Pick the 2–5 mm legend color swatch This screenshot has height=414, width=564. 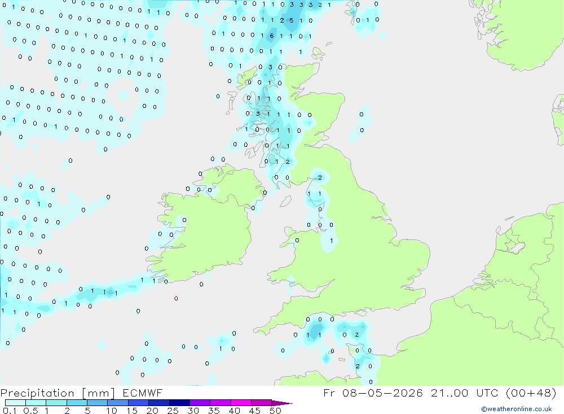[77, 403]
